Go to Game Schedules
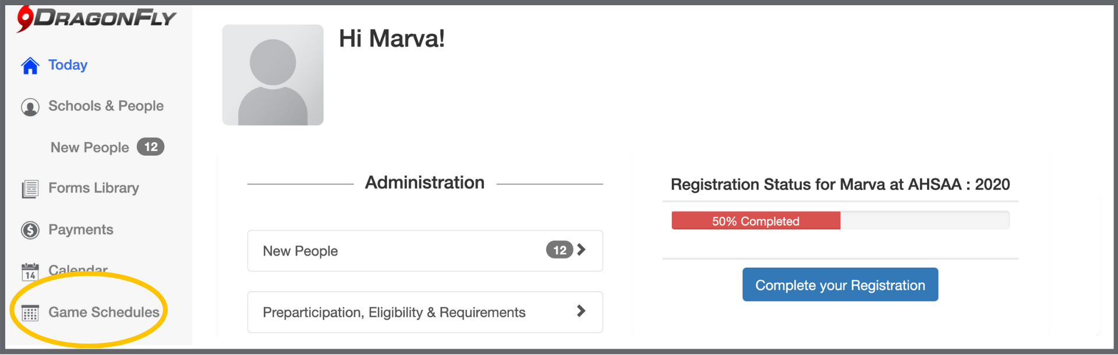This screenshot has width=1118, height=355. (104, 313)
